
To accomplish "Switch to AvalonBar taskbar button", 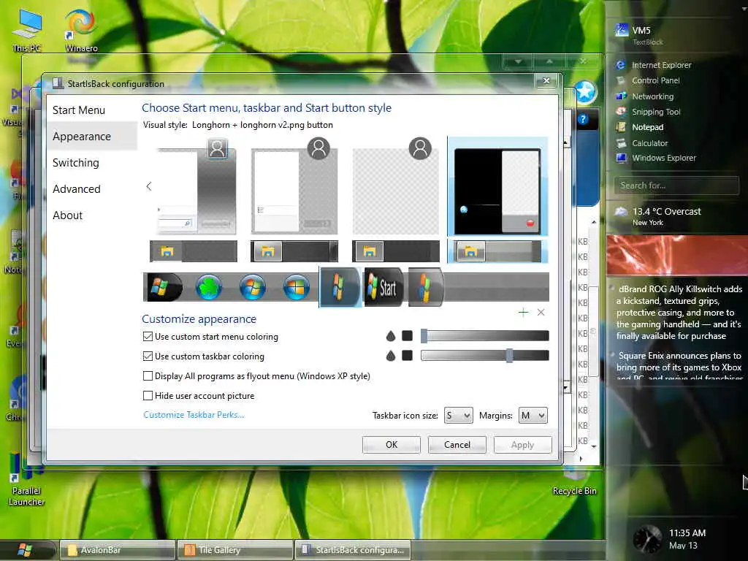I will point(118,550).
